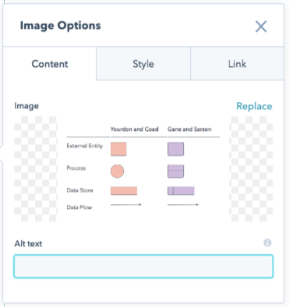
Task: Open the Link tab
Action: (x=237, y=64)
